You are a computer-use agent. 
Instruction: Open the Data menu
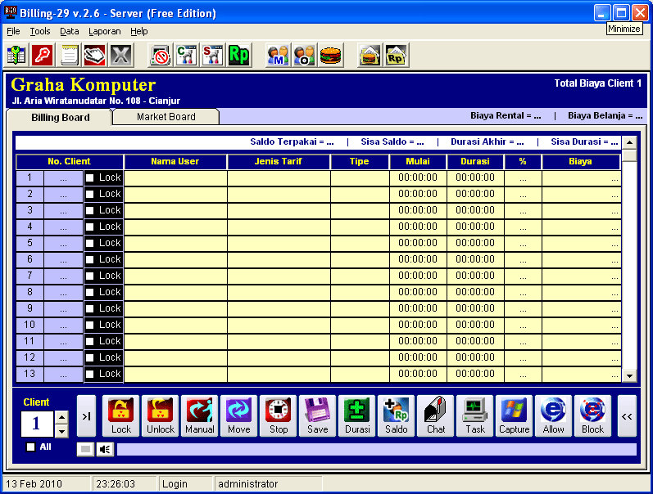[69, 31]
